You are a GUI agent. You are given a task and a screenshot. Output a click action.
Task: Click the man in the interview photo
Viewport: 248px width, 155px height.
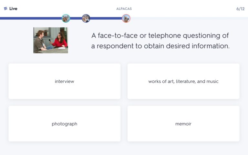40,41
